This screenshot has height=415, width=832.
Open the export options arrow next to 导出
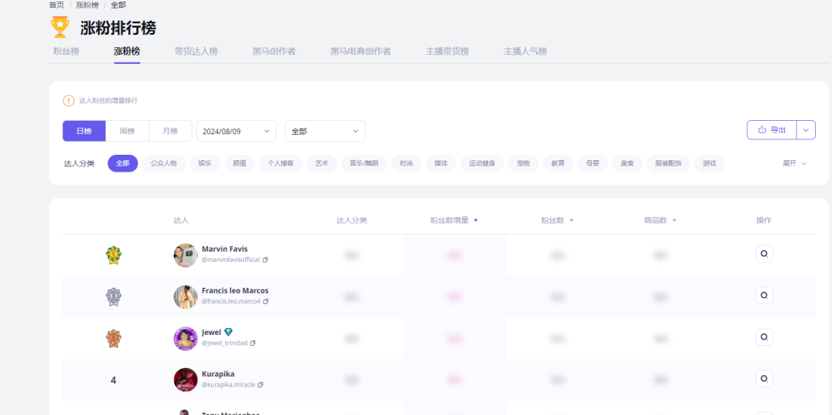[x=806, y=130]
